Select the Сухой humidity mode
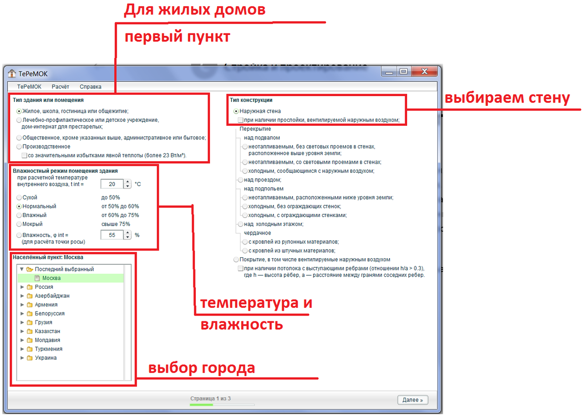This screenshot has width=583, height=415. tap(19, 198)
